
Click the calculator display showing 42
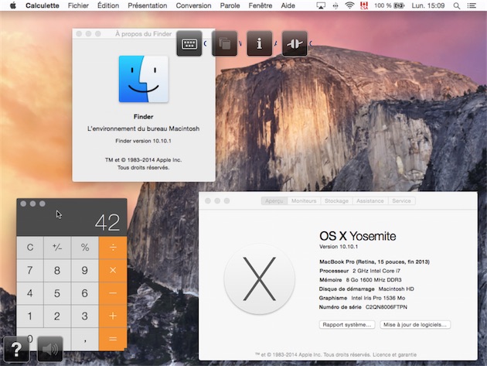tap(107, 222)
